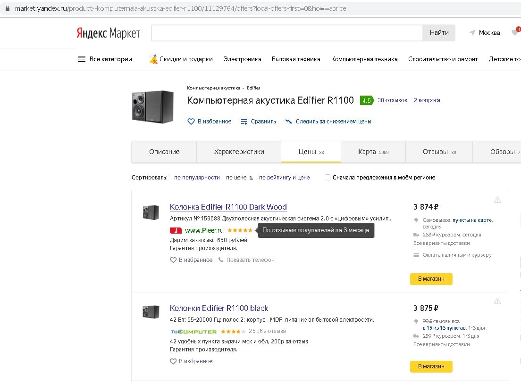Image resolution: width=521 pixels, height=382 pixels.
Task: Click пункты на карте link
Action: coord(472,220)
